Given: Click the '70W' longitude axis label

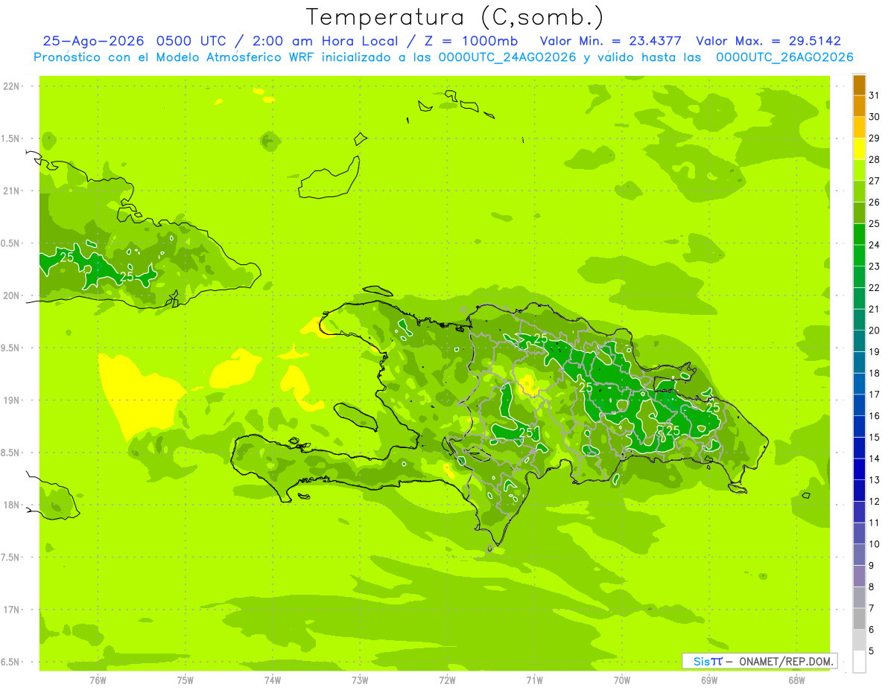Looking at the screenshot, I should pyautogui.click(x=622, y=680).
